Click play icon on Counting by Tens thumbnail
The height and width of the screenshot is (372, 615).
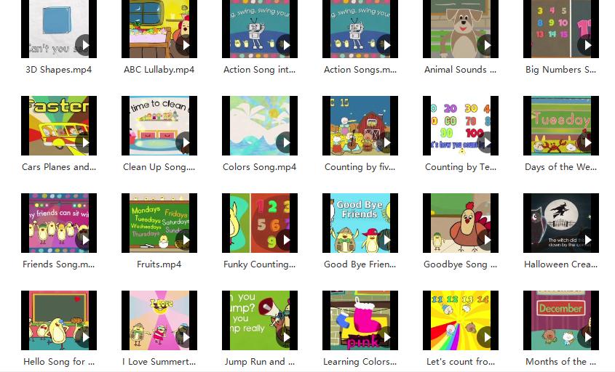point(486,142)
